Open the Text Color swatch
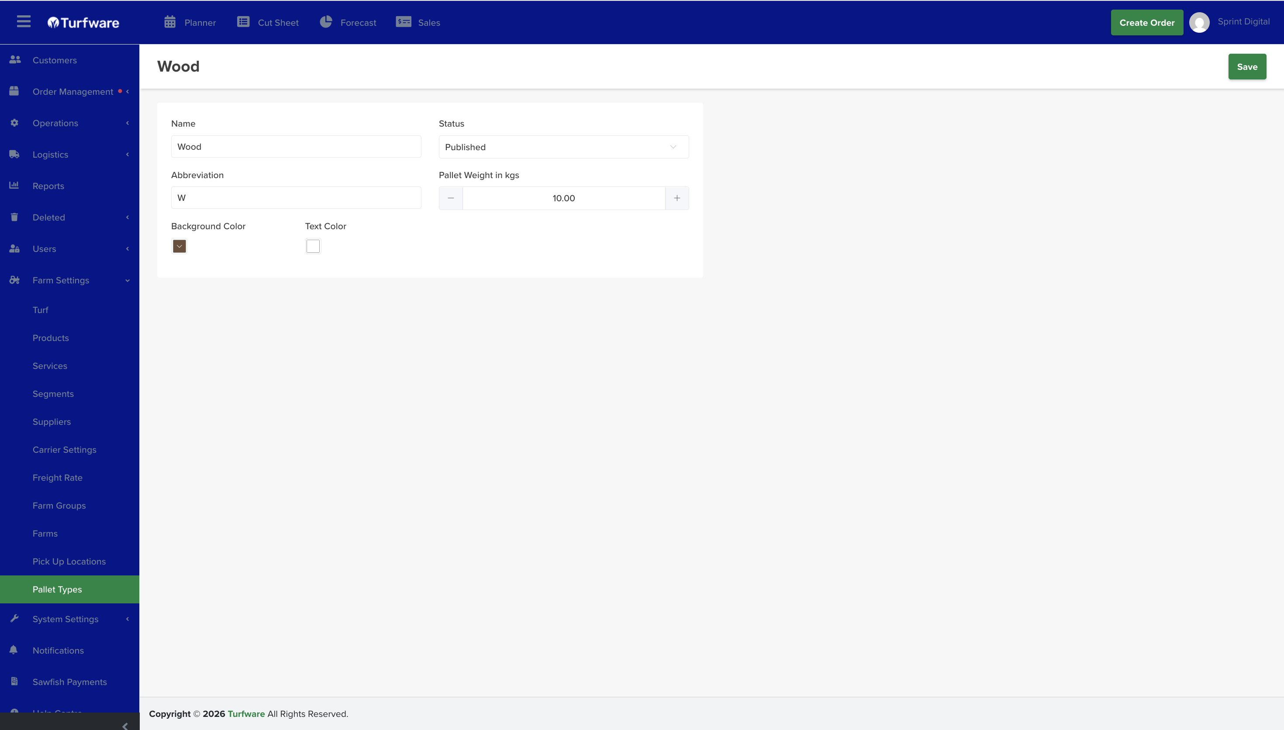This screenshot has height=730, width=1284. pos(313,246)
